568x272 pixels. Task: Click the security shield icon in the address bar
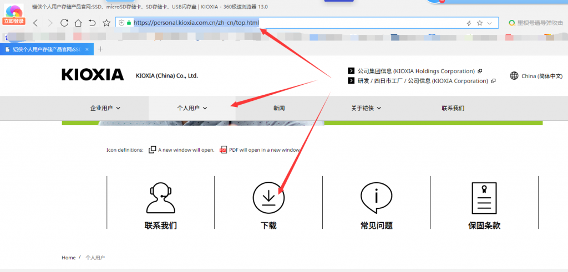(121, 23)
